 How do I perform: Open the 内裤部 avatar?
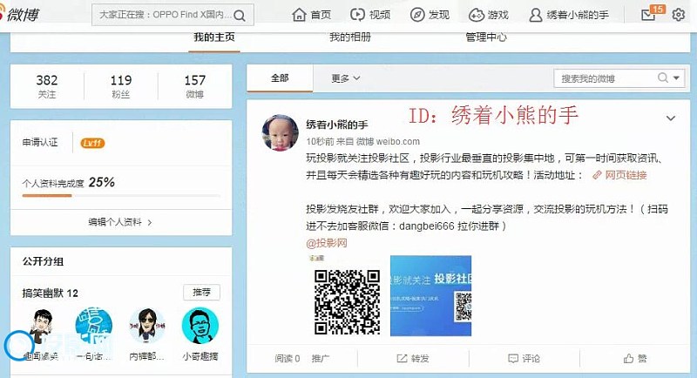pyautogui.click(x=146, y=327)
